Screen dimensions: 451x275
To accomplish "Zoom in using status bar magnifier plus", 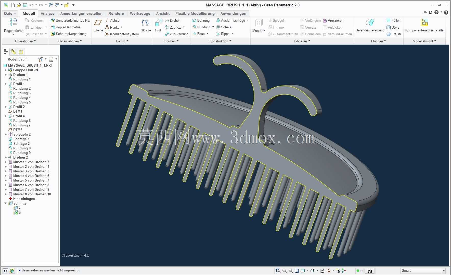I will [x=285, y=271].
